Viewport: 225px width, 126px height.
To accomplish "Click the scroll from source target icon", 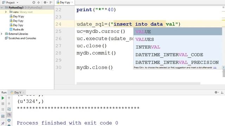I will (34, 2).
